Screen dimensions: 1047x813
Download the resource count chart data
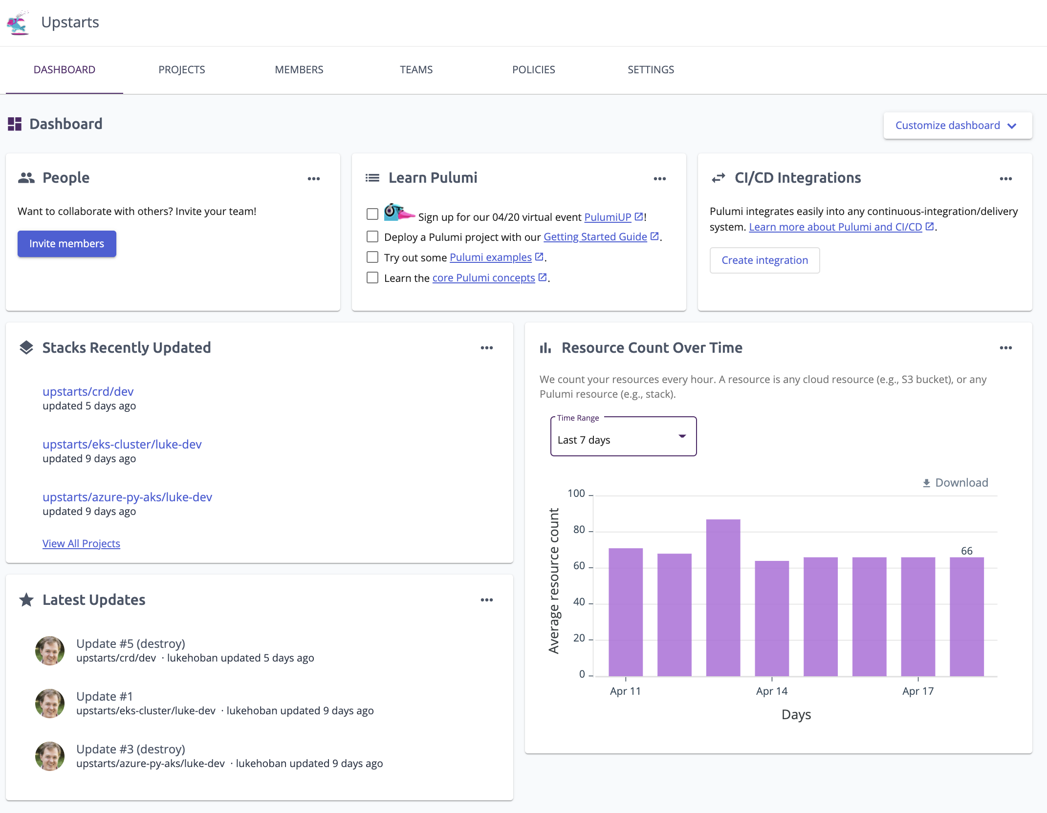coord(955,483)
